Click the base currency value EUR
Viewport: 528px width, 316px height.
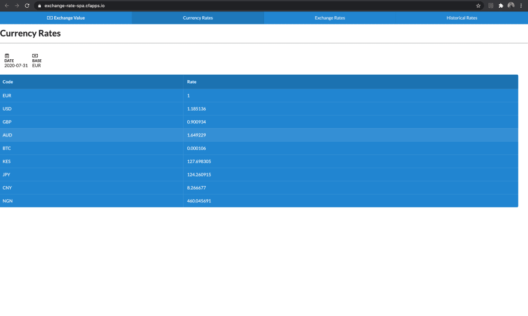pos(37,65)
